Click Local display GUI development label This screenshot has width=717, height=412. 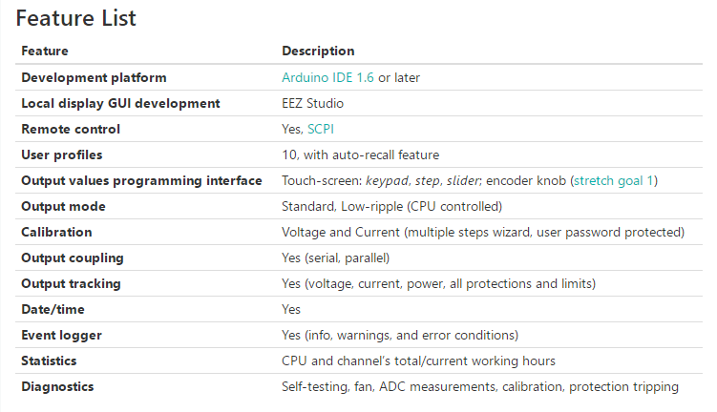tap(120, 104)
